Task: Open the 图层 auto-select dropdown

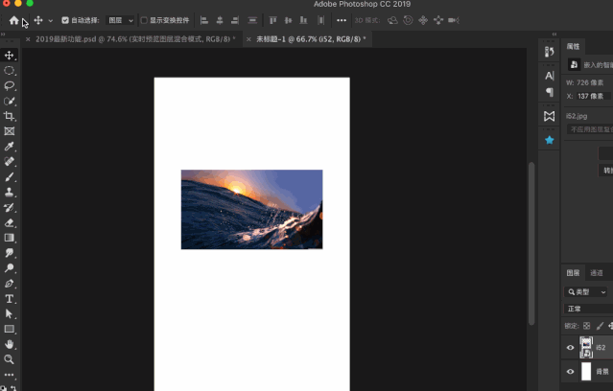Action: [x=121, y=20]
